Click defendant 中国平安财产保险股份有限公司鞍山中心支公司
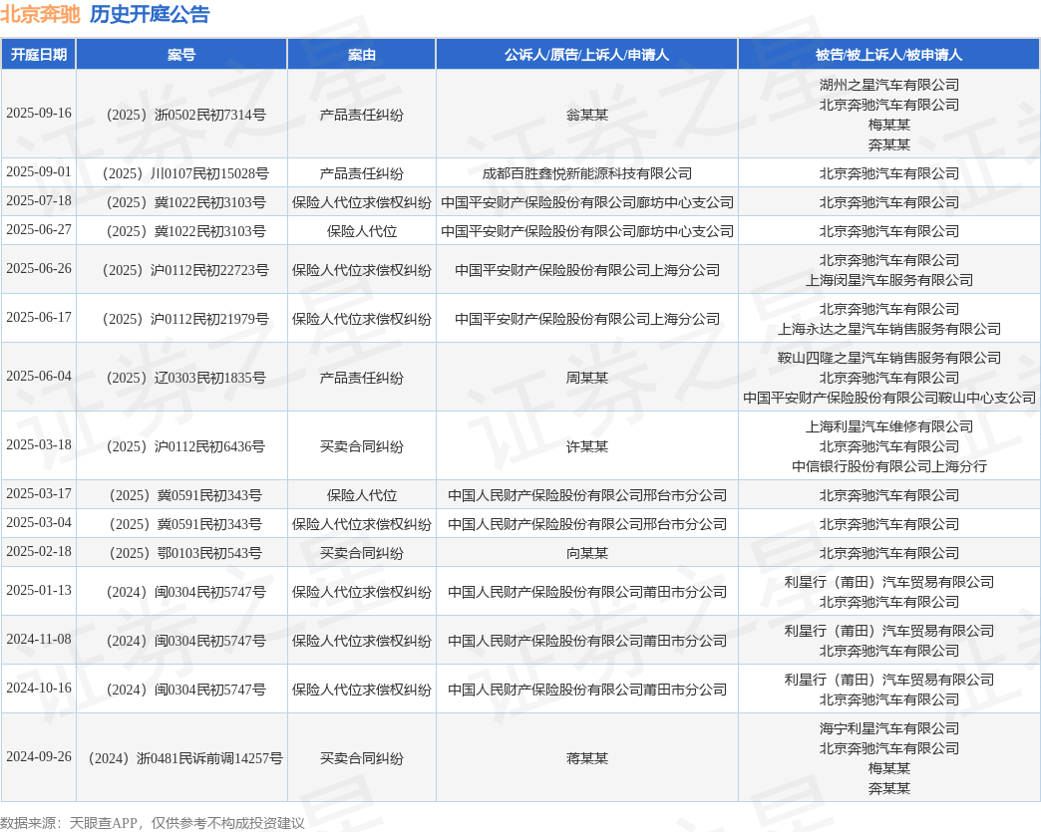The image size is (1041, 832). point(889,399)
